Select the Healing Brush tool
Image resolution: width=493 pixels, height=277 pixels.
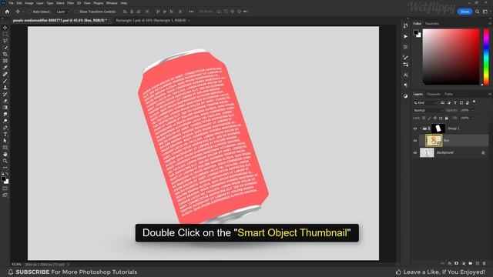[x=5, y=74]
